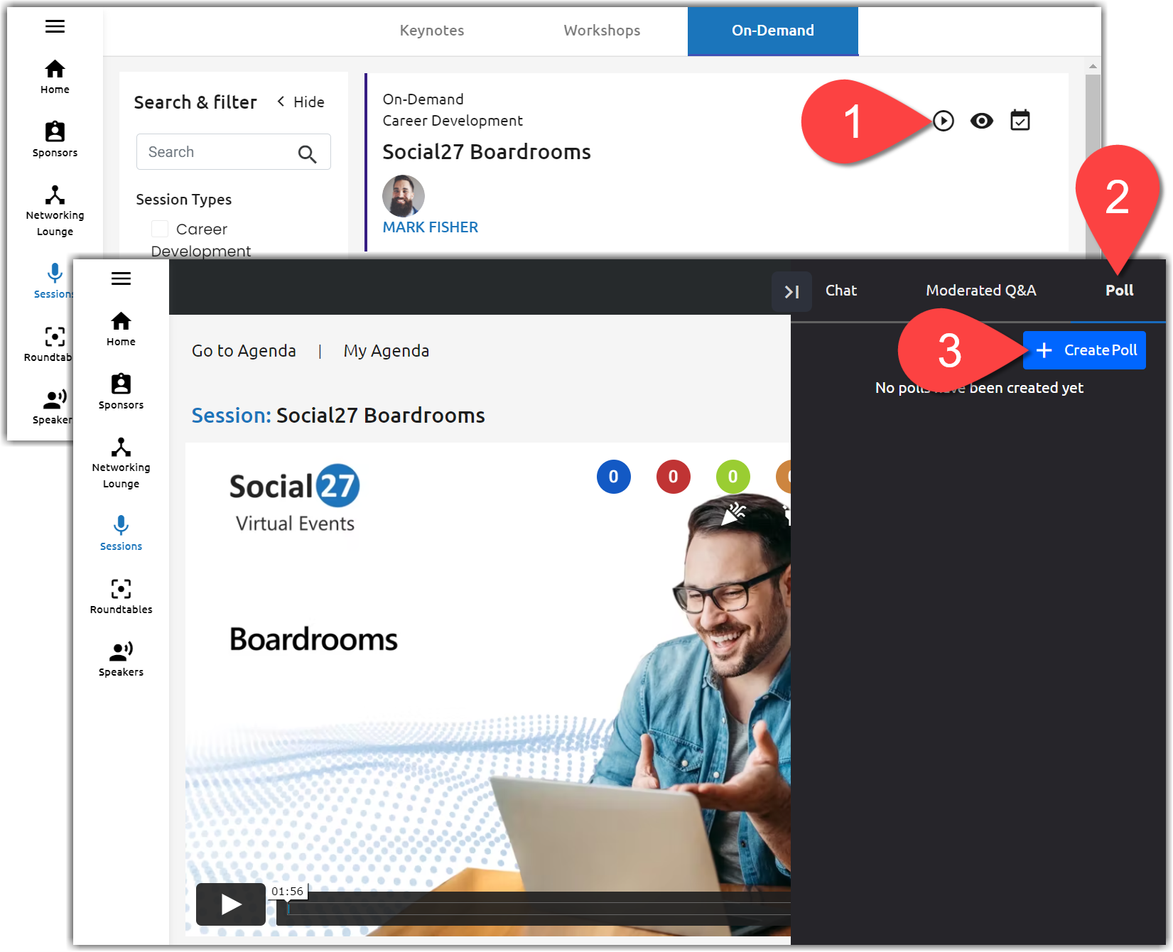Screen dimensions: 1173x952
Task: Open Go to Agenda link
Action: pyautogui.click(x=244, y=351)
